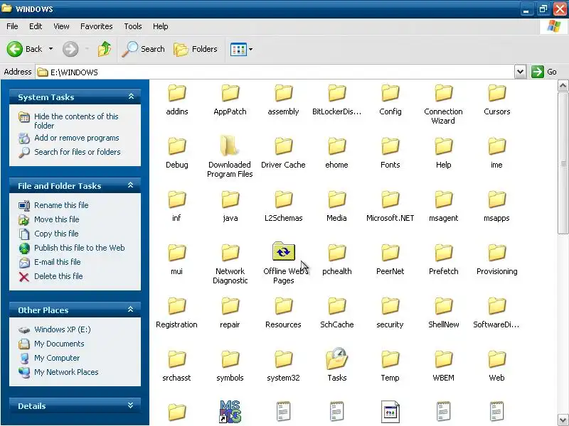Toggle the Folders pane button
Viewport: 569px width, 426px height.
click(196, 49)
